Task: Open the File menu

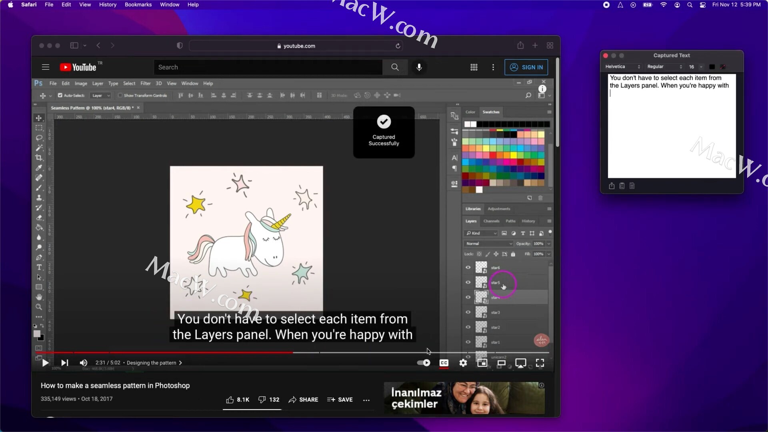Action: [x=49, y=5]
